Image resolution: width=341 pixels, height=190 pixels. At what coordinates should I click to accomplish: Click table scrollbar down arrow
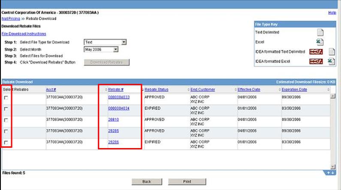click(333, 166)
